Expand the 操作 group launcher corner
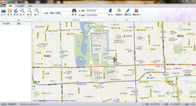 click(x=40, y=20)
